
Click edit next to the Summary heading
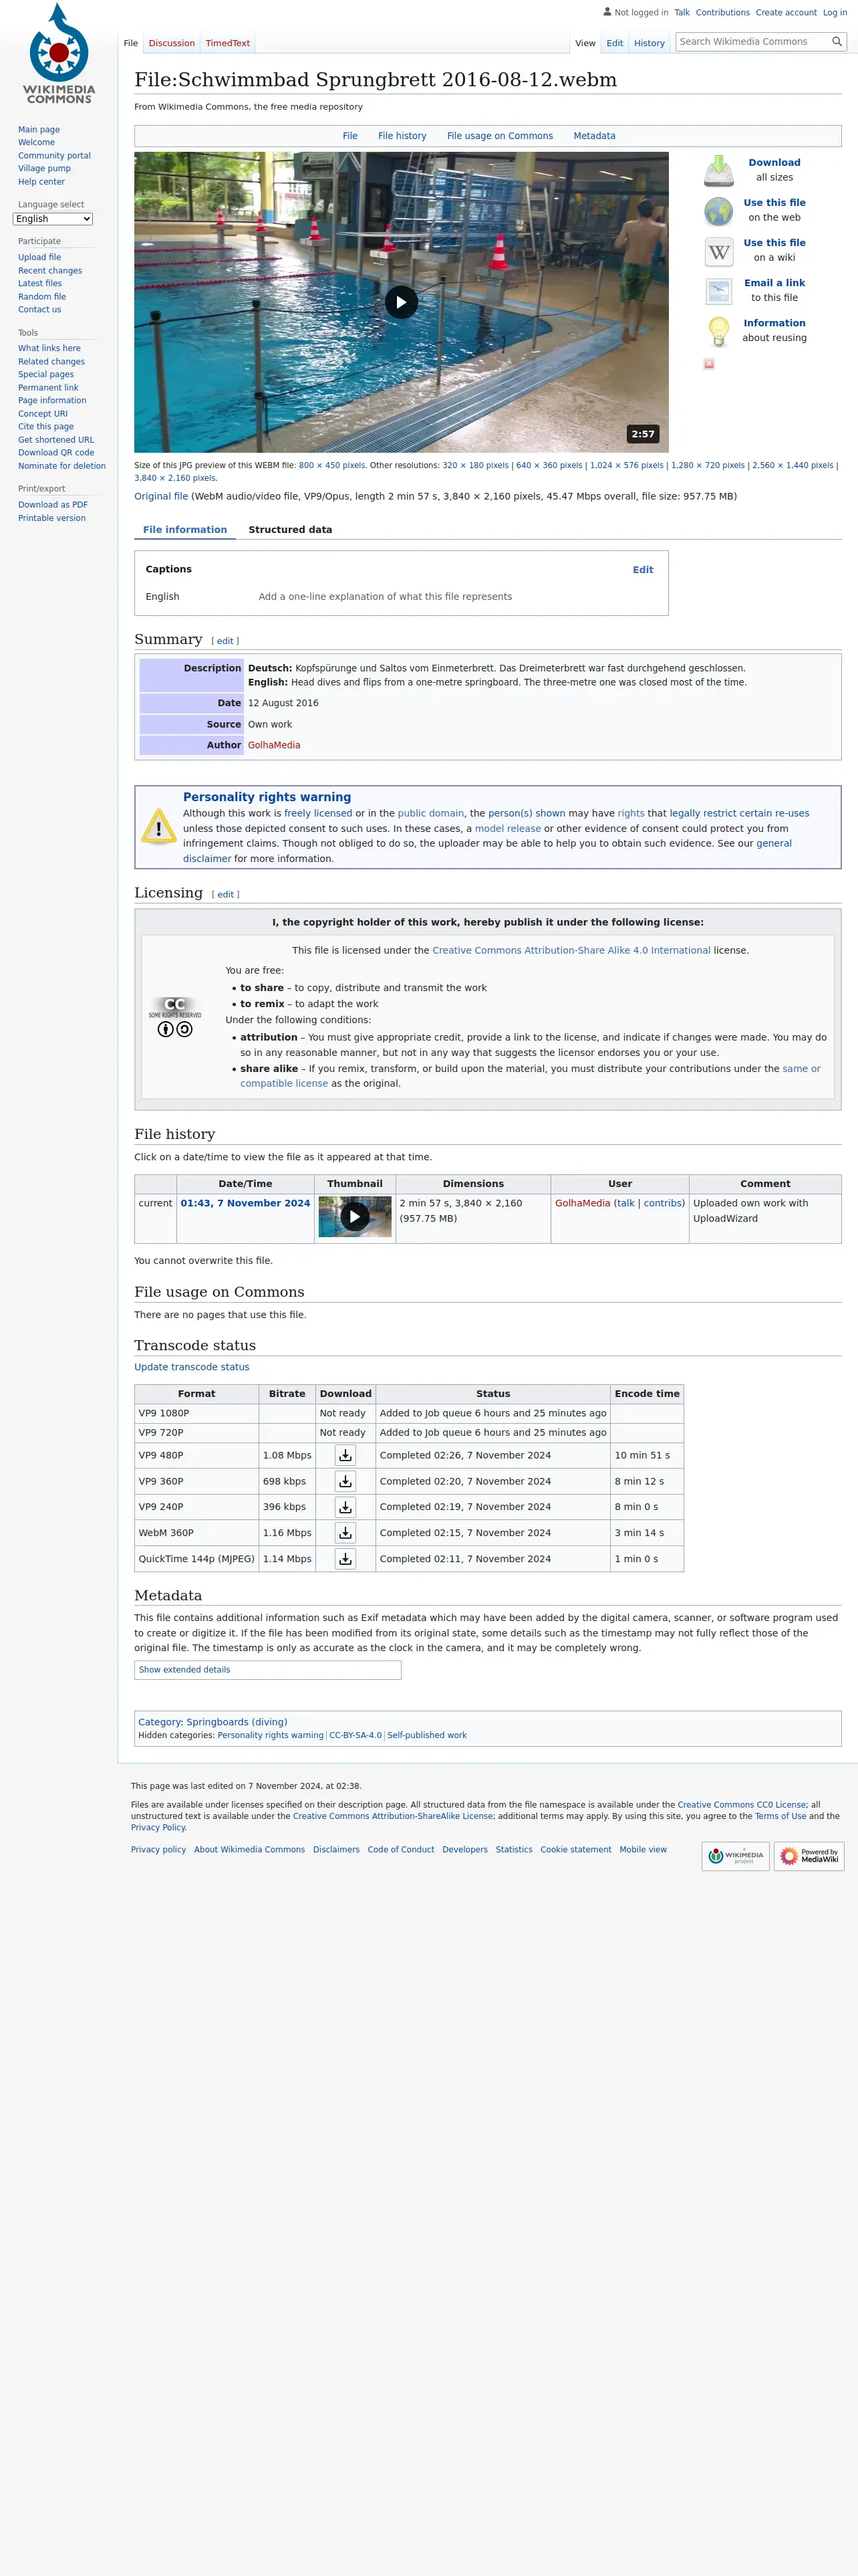pyautogui.click(x=226, y=641)
